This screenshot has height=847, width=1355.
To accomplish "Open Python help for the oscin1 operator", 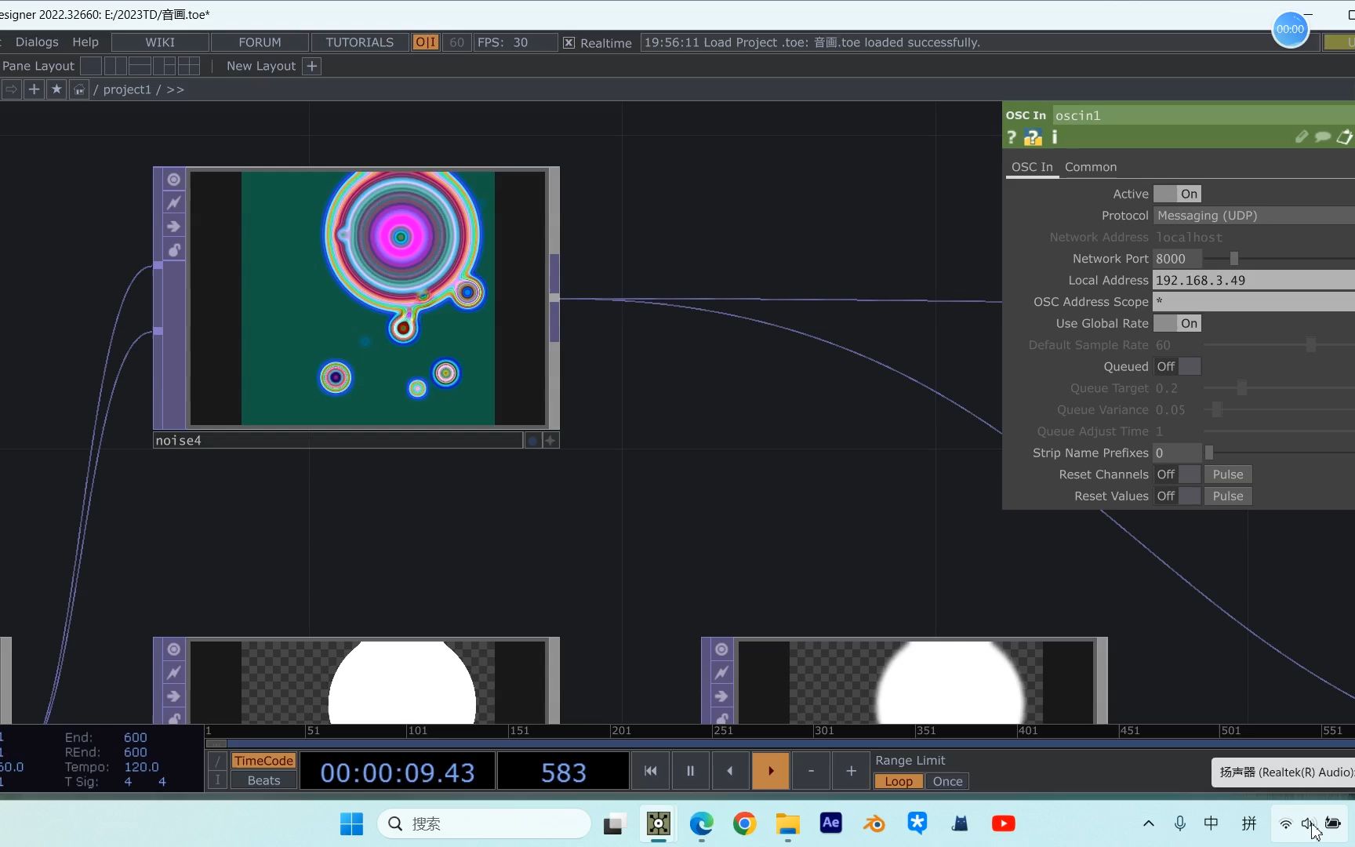I will (1032, 137).
